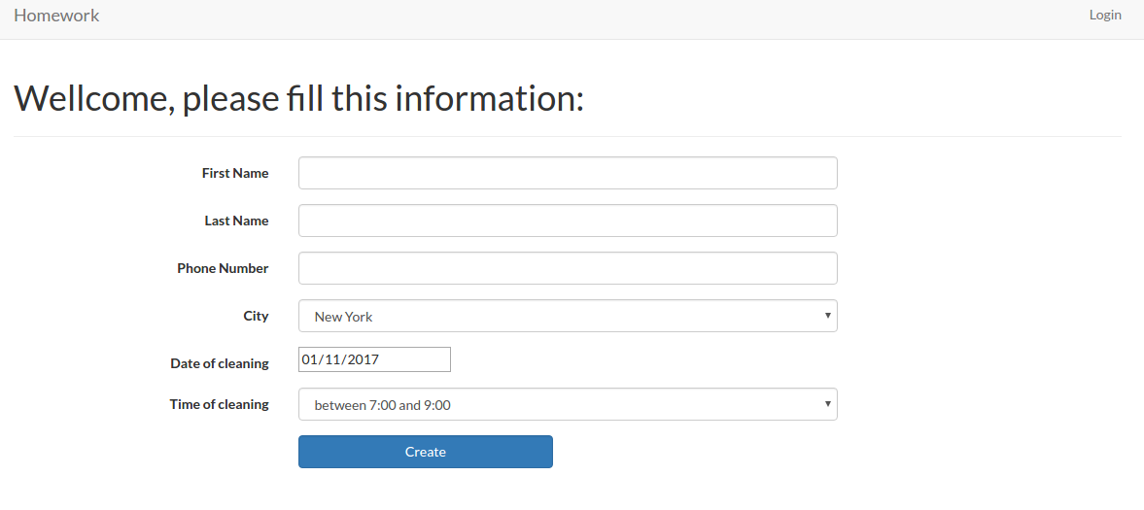This screenshot has height=510, width=1144.
Task: Click the Time of cleaning dropdown arrow
Action: 827,404
